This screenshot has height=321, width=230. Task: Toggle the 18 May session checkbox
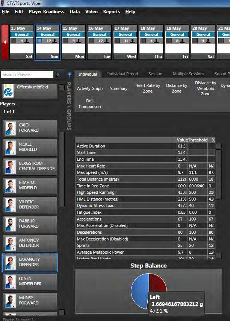click(x=143, y=41)
